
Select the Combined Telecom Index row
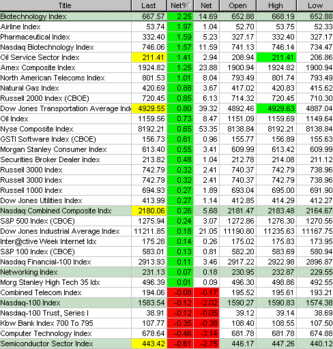coord(166,292)
